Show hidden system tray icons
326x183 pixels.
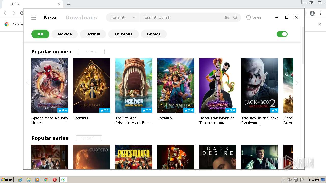point(284,180)
